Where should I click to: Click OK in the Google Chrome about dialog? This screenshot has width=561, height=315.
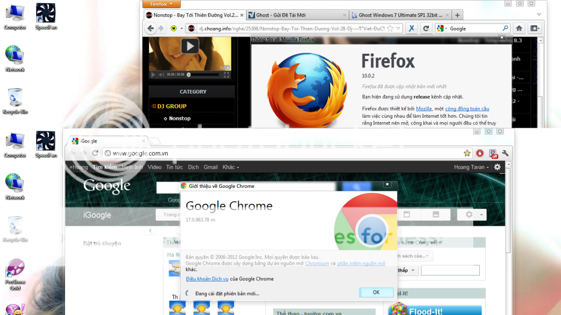pos(376,293)
